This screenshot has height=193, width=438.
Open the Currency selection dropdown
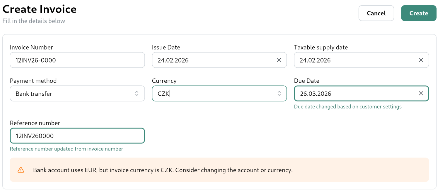(219, 93)
